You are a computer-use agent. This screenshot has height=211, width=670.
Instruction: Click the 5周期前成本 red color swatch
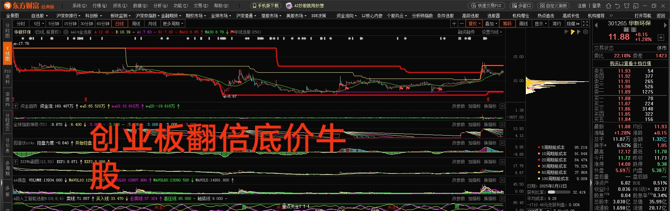pyautogui.click(x=539, y=148)
